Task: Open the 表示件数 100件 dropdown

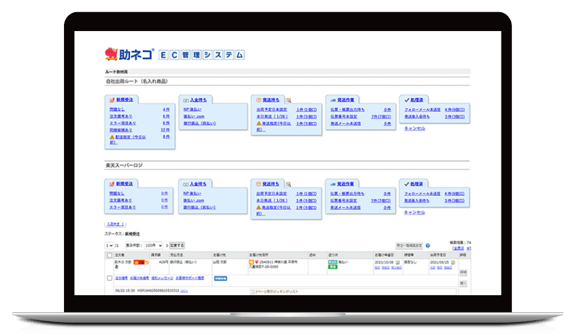Action: 154,245
